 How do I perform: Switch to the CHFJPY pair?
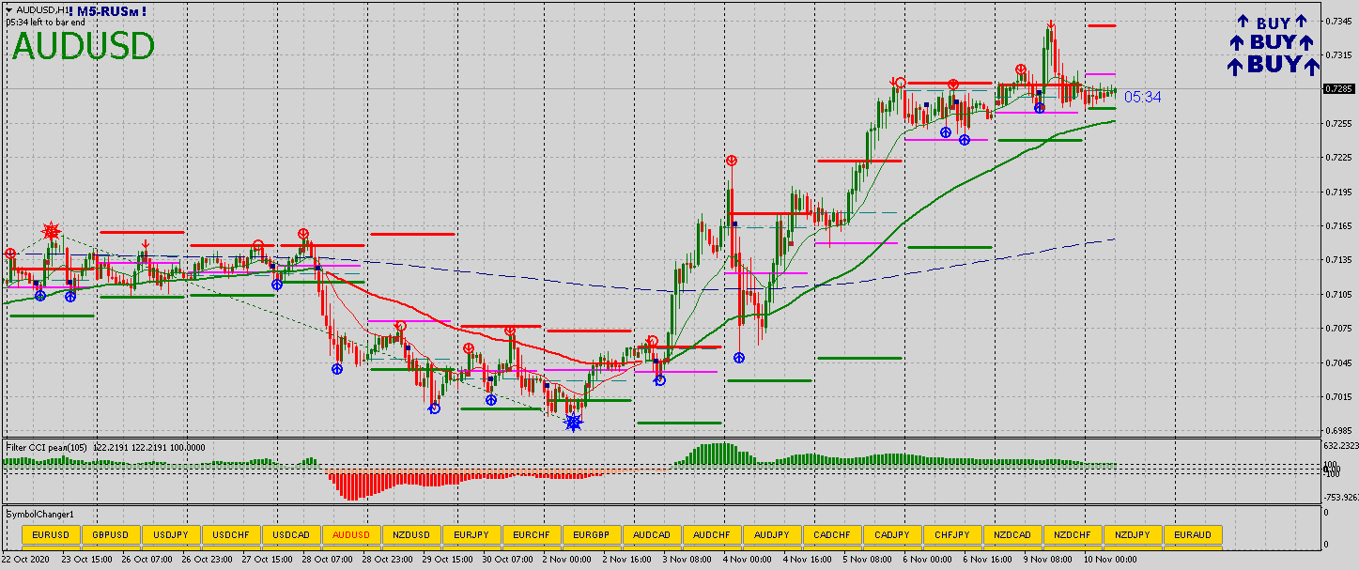point(952,535)
